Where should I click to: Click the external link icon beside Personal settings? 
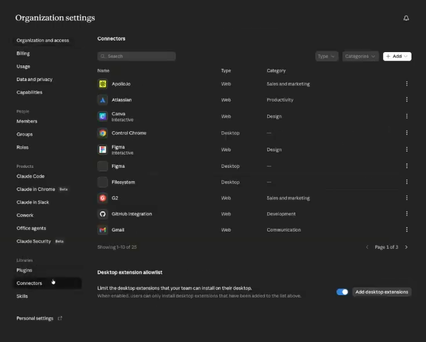60,318
